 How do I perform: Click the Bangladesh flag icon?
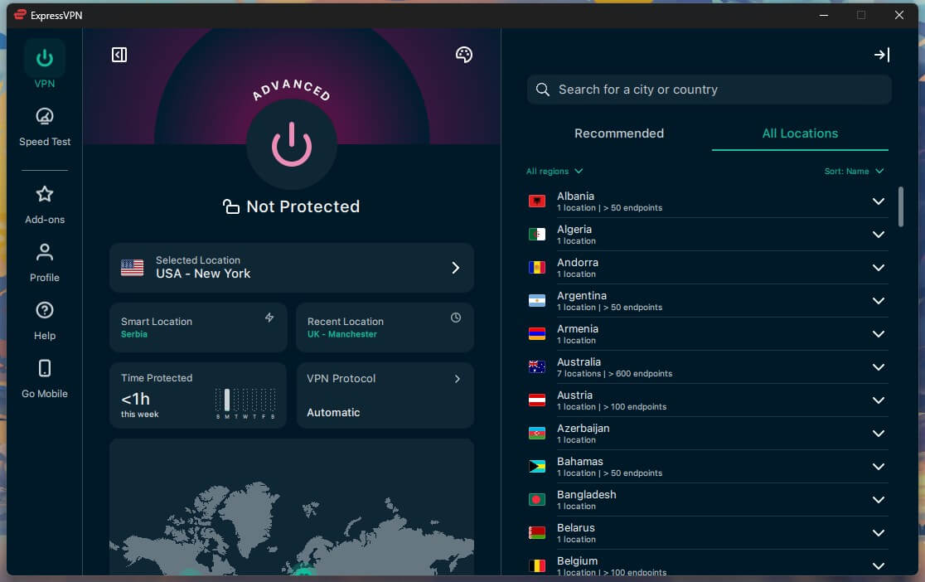tap(537, 499)
